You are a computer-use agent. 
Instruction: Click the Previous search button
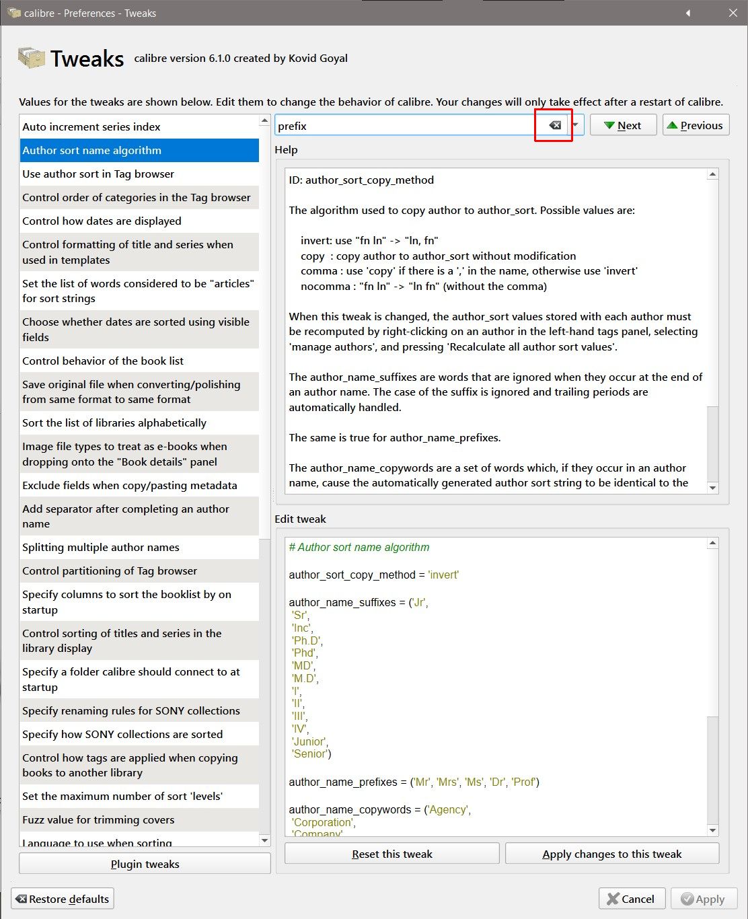coord(696,125)
